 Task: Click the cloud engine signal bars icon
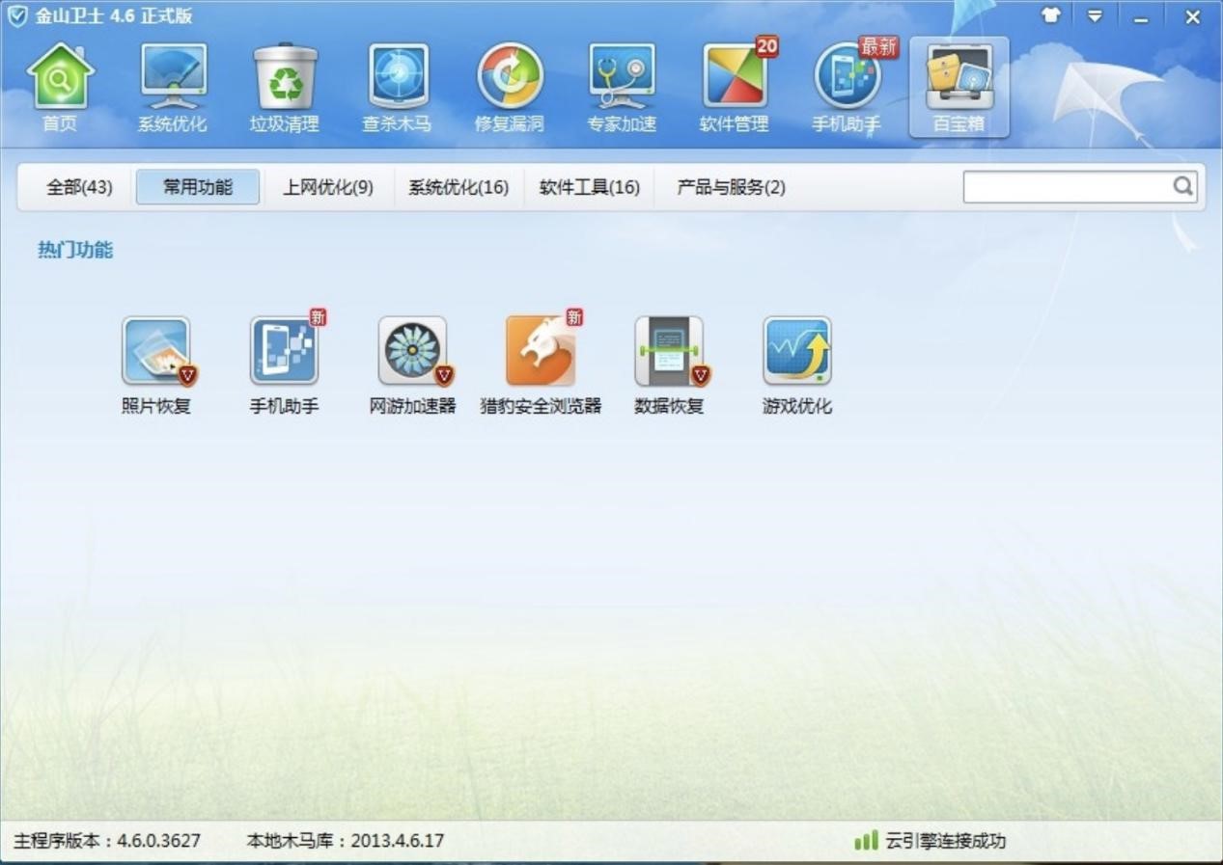click(866, 841)
